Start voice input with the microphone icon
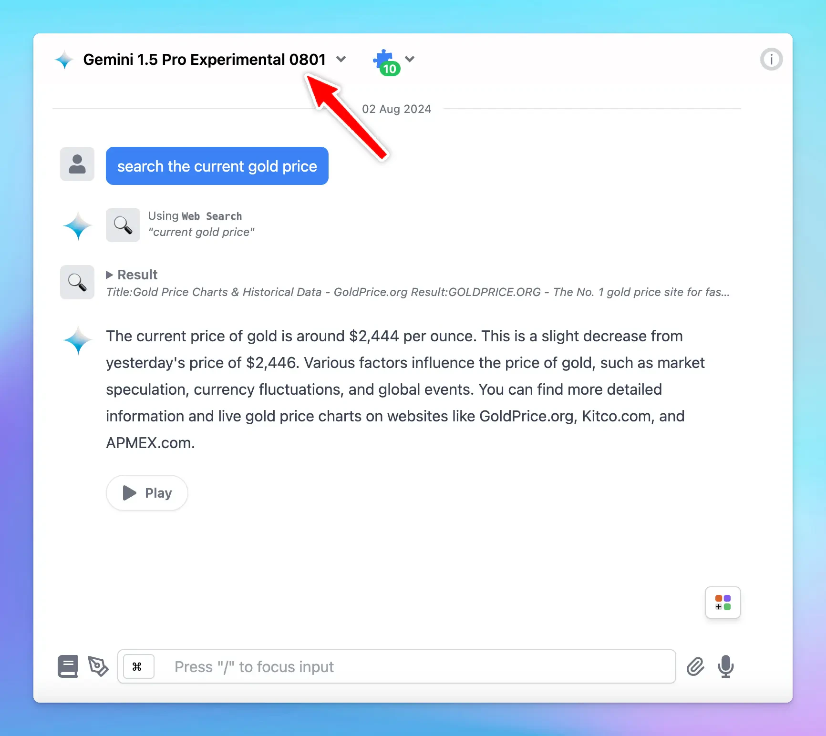 (x=726, y=666)
